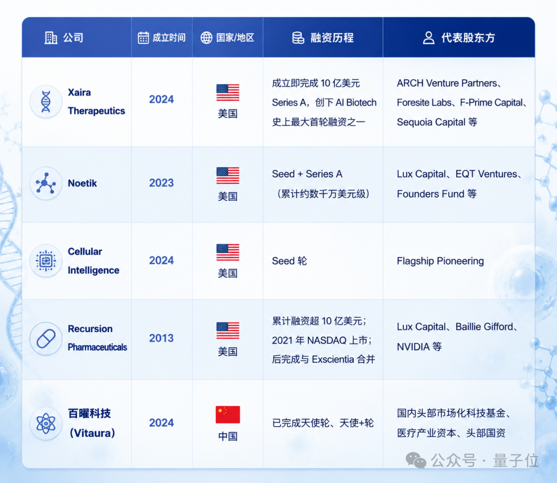Click the Flagship Pioneering shareholder cell
This screenshot has height=483, width=557.
(x=440, y=261)
